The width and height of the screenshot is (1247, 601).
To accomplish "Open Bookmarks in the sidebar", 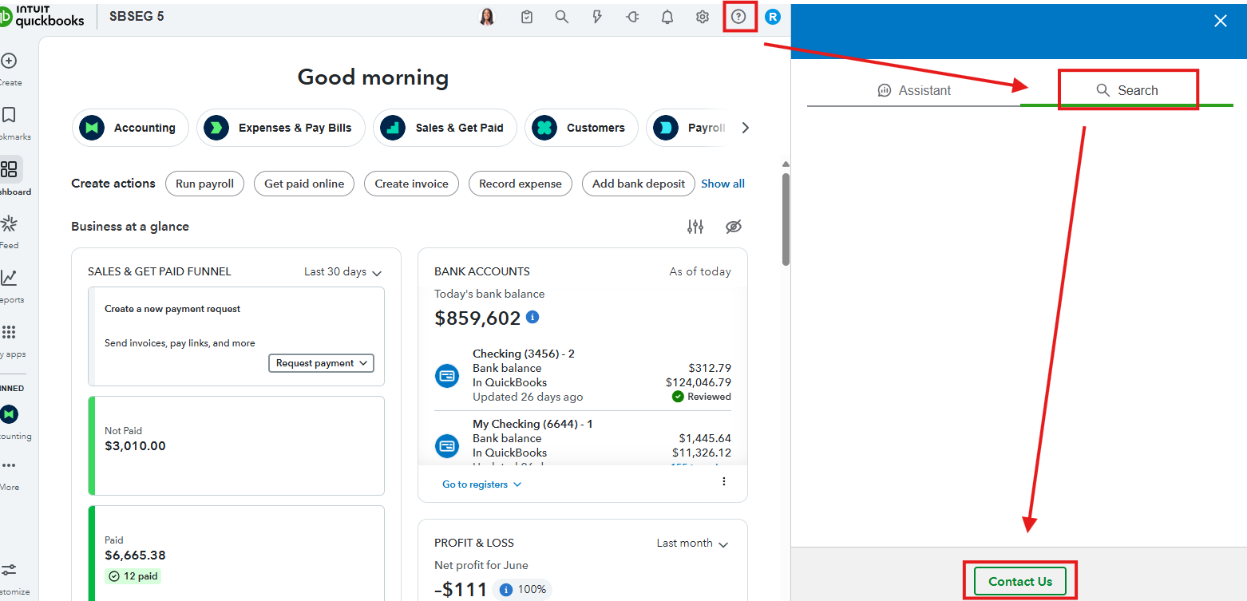I will click(9, 115).
